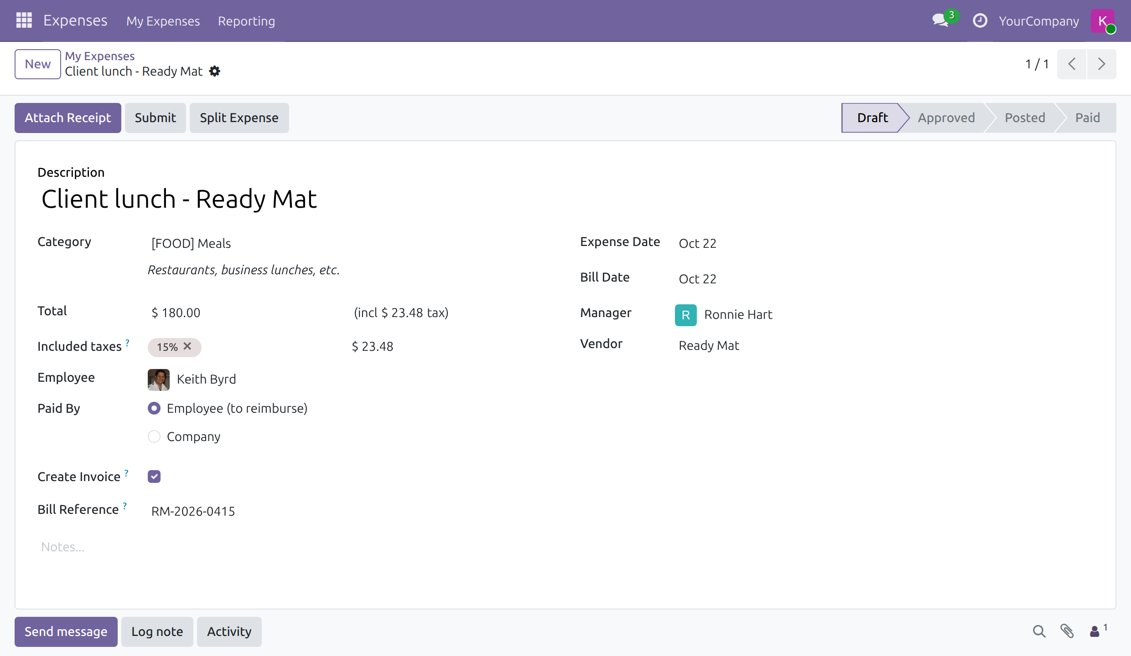
Task: Click Attach Receipt button
Action: pyautogui.click(x=68, y=118)
